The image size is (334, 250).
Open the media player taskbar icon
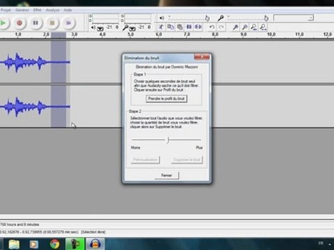coord(34,244)
